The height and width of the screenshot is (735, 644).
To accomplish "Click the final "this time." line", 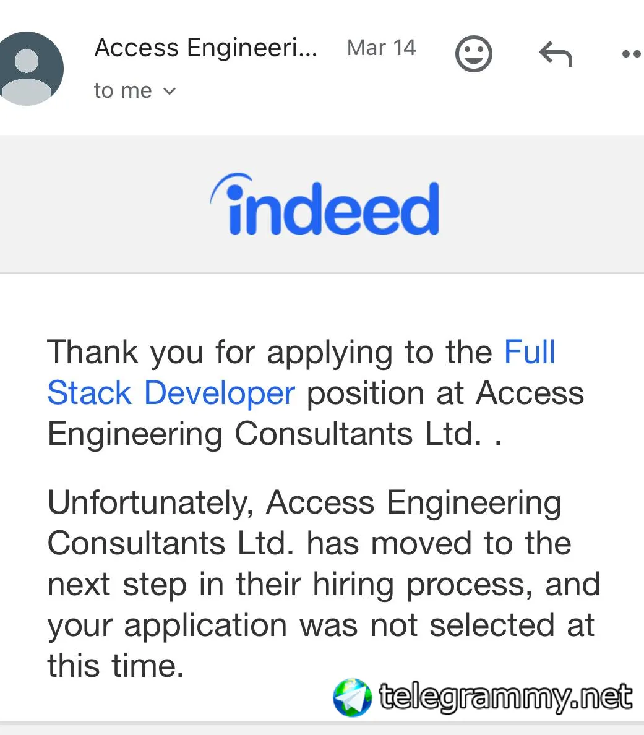I will point(116,666).
